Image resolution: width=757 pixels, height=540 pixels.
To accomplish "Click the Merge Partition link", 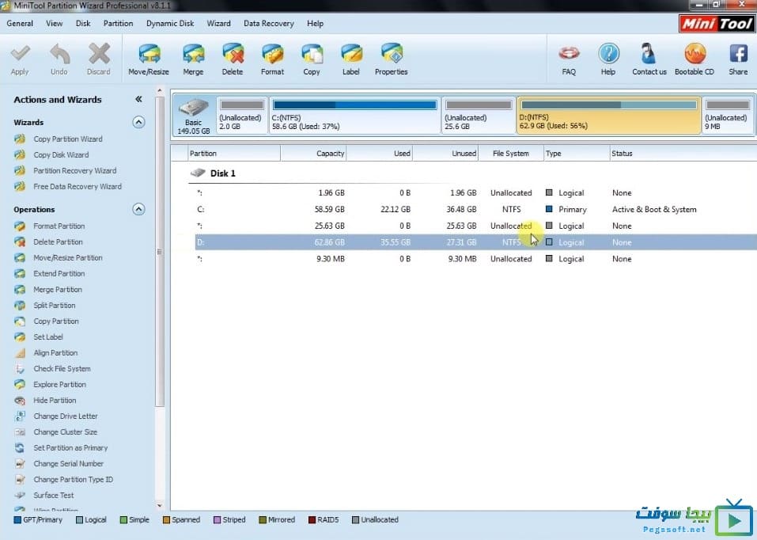I will click(58, 290).
